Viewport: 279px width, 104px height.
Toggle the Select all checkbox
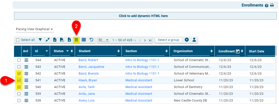tap(18, 40)
